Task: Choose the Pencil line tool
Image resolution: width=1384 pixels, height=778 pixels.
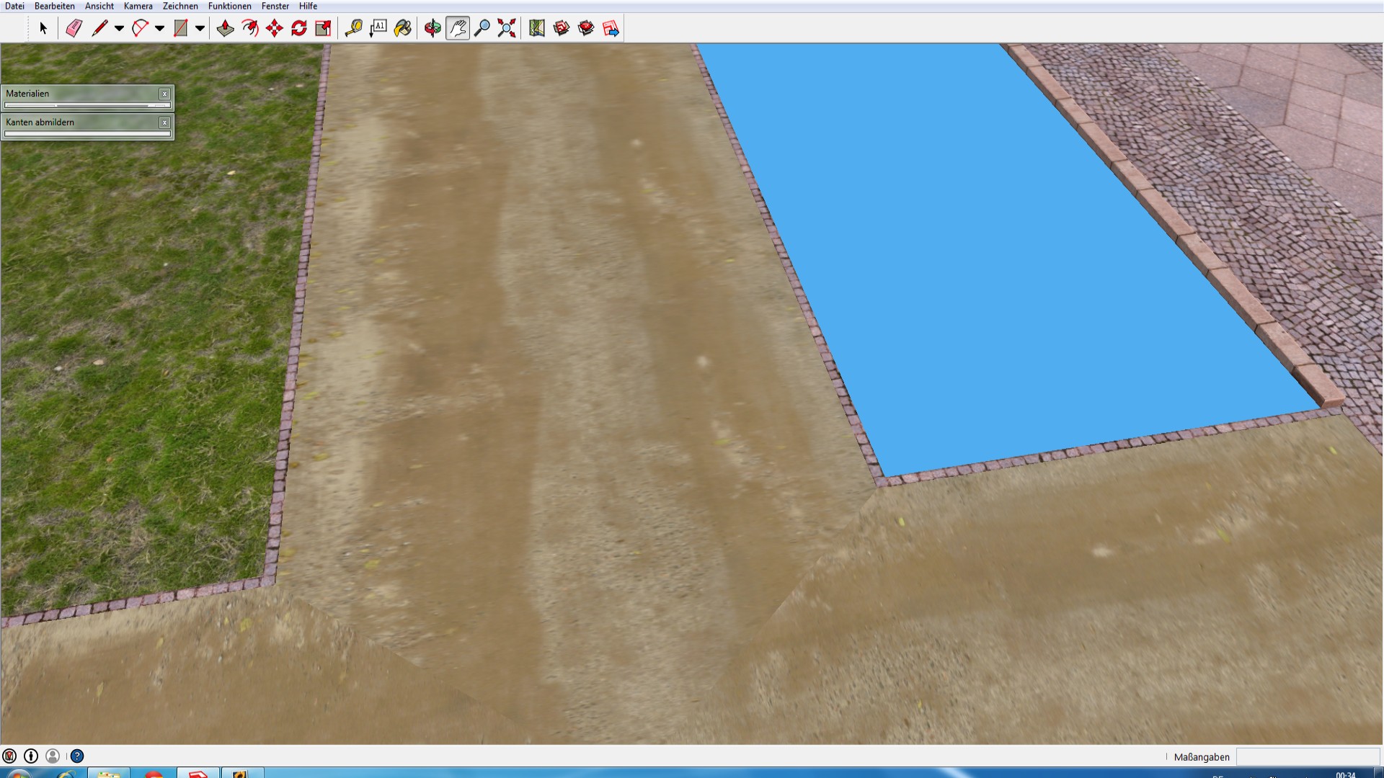Action: (x=99, y=28)
